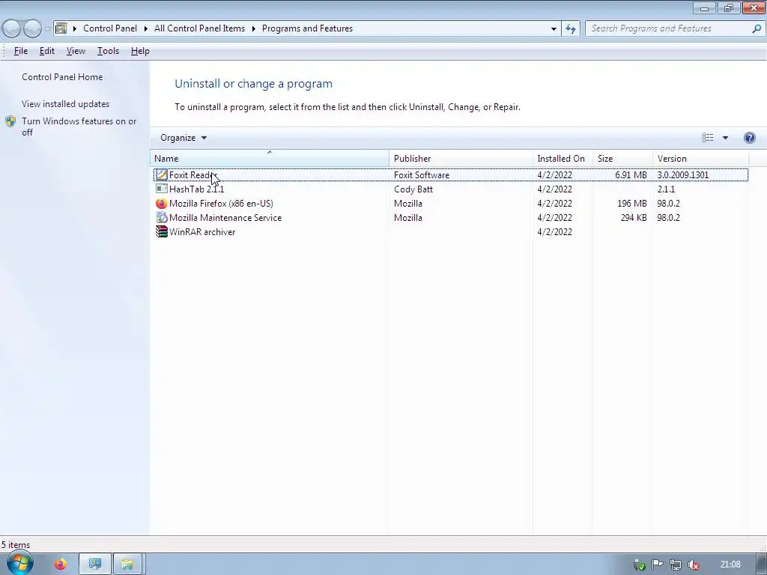Screen dimensions: 767x575
Task: Click the Action Center flag icon
Action: (657, 565)
